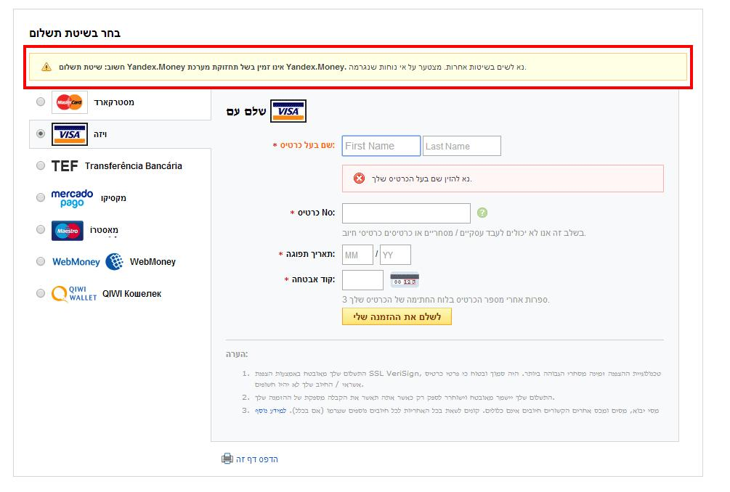Choose the WebMoney radio option
Image resolution: width=730 pixels, height=492 pixels.
click(40, 262)
